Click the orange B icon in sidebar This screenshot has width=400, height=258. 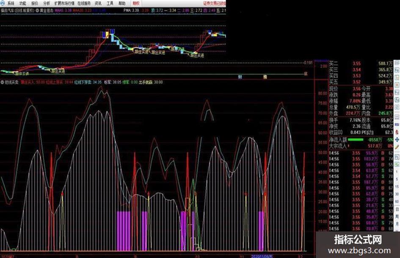coord(397,85)
